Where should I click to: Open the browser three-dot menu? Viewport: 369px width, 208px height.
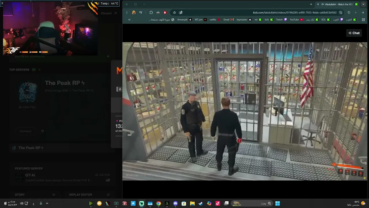pos(127,12)
